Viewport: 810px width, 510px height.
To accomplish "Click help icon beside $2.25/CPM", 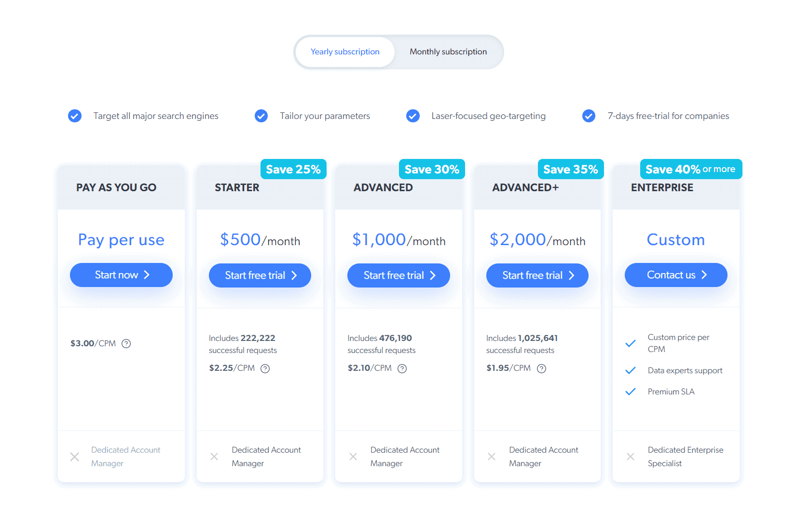I will [265, 368].
